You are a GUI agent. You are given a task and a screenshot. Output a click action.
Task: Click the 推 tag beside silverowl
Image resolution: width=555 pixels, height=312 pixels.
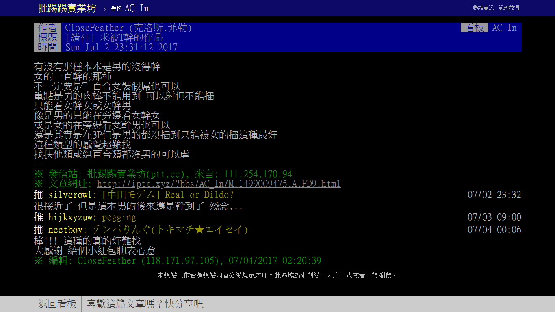click(x=39, y=195)
